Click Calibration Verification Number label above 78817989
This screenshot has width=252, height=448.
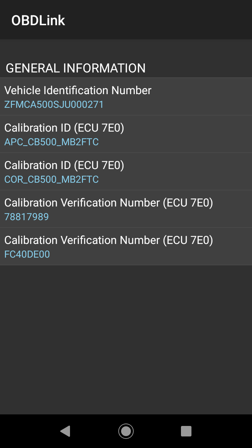[x=82, y=203]
